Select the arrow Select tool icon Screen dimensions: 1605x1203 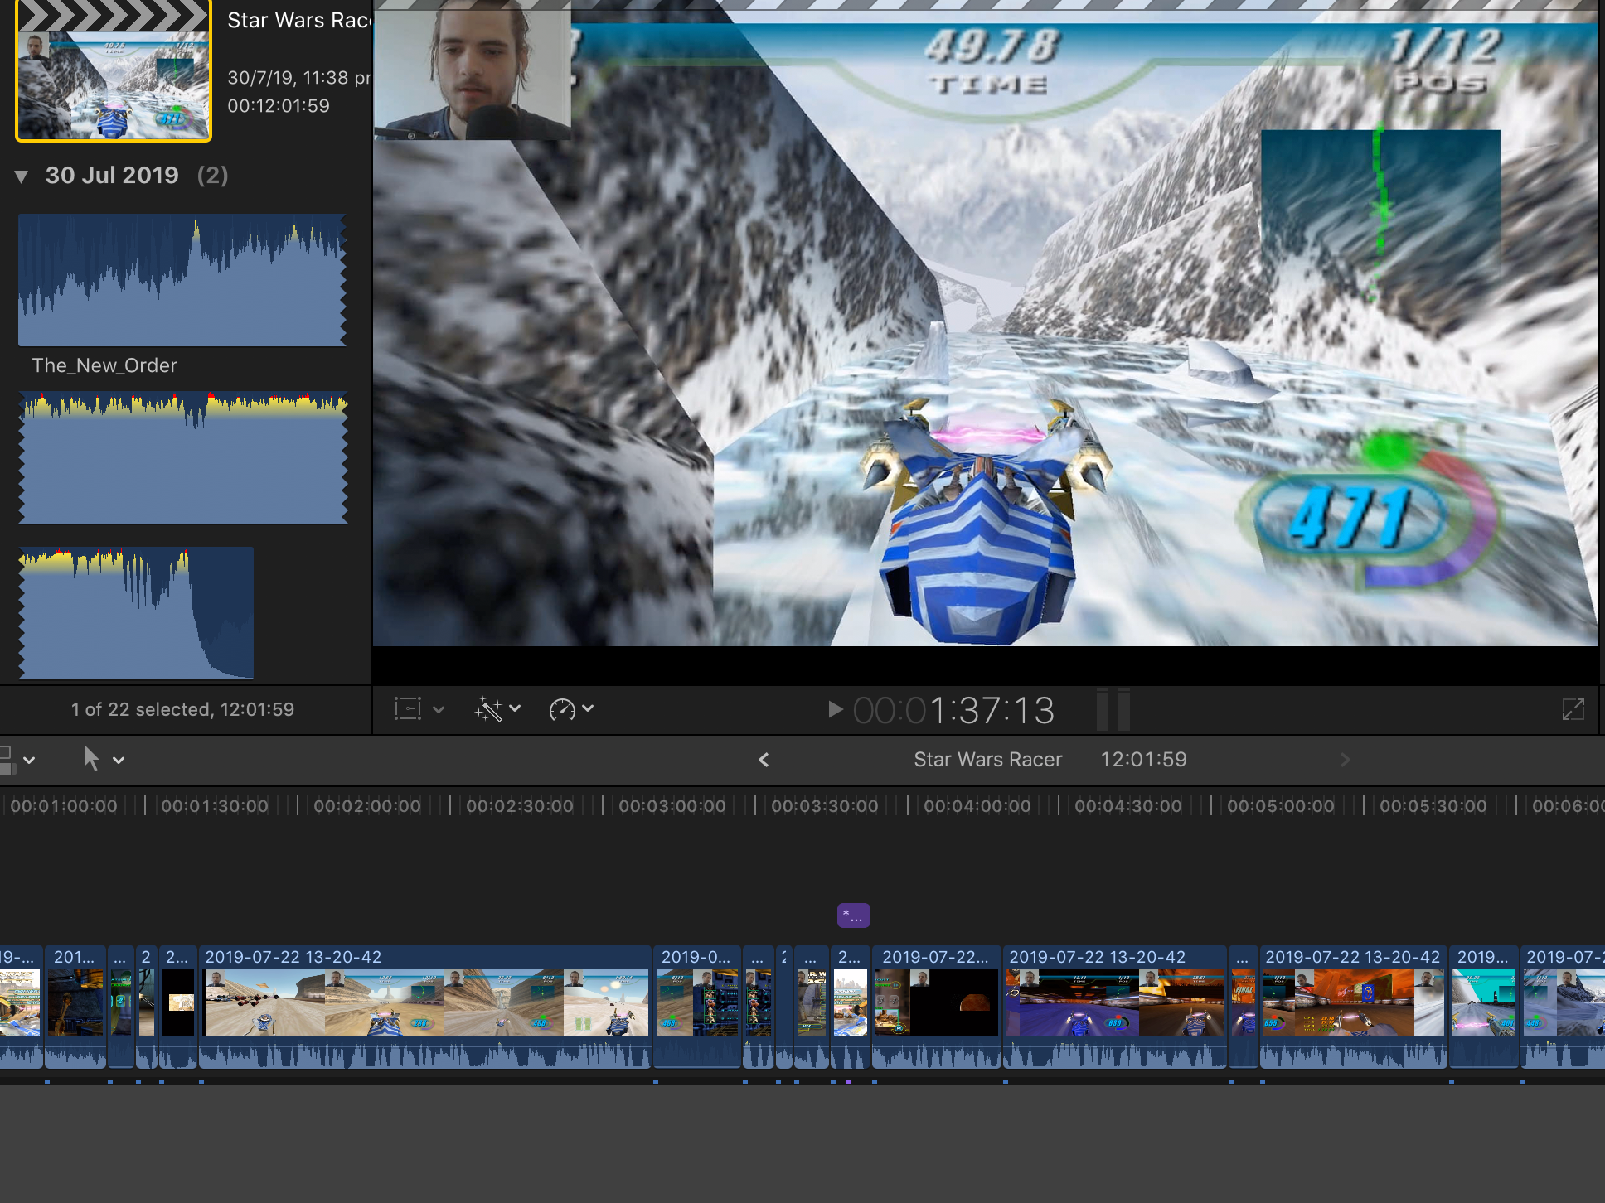[91, 759]
